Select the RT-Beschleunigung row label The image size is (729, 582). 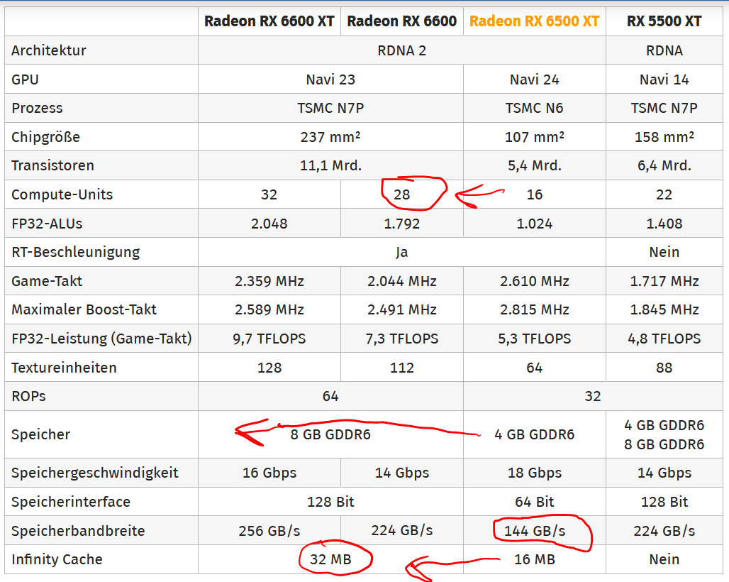pyautogui.click(x=76, y=252)
